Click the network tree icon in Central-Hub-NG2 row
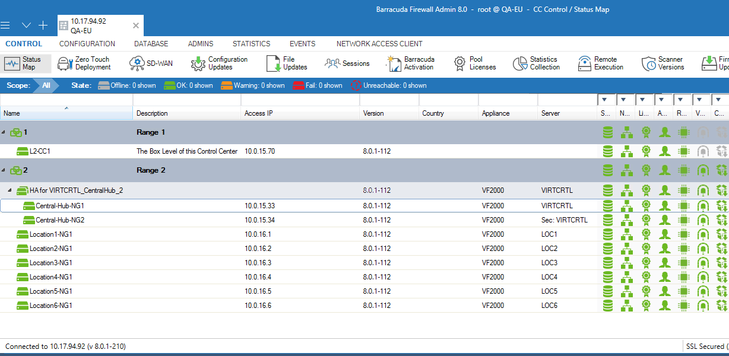This screenshot has height=356, width=729. coord(626,220)
